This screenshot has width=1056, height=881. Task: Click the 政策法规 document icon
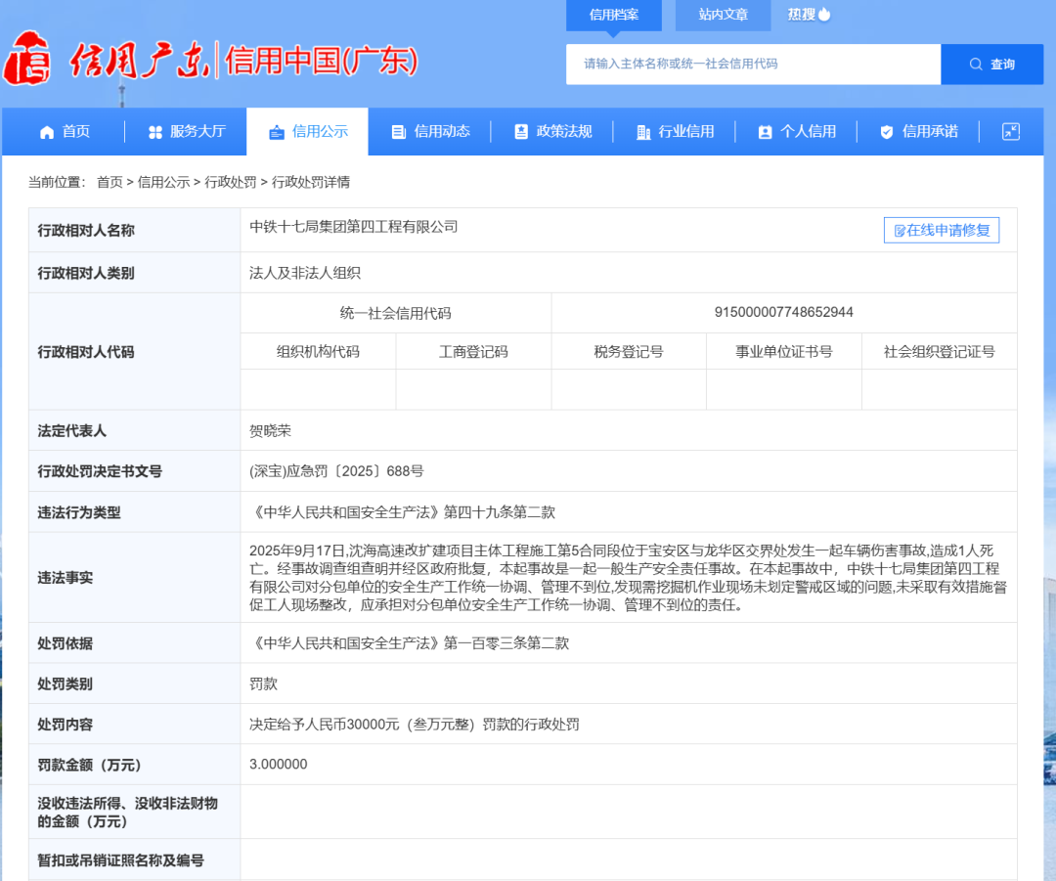tap(521, 132)
